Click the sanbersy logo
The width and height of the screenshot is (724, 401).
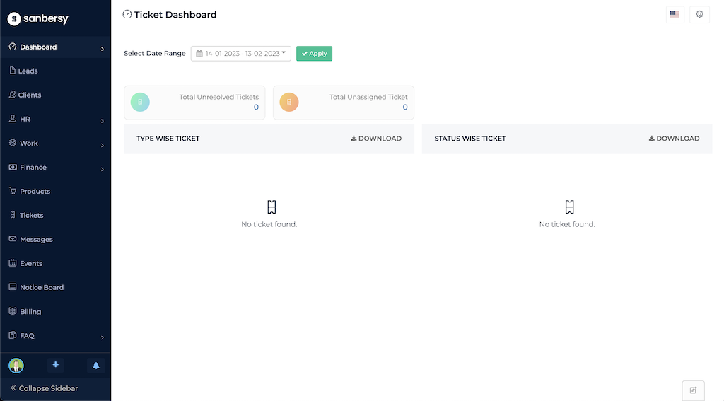[x=38, y=19]
